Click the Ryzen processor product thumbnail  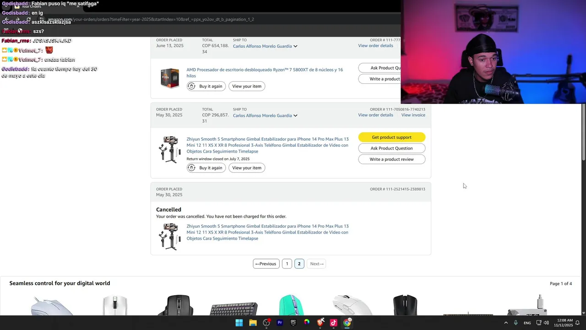coord(170,78)
